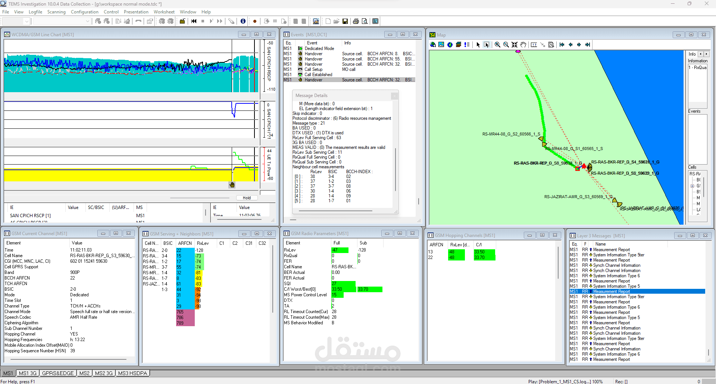This screenshot has width=716, height=384.
Task: Print using the printer toolbar icon
Action: (356, 21)
